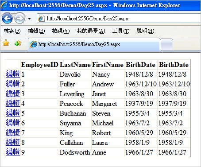Select the Day25.aspx browser tab
Screen dimensions: 201x167
(94, 44)
